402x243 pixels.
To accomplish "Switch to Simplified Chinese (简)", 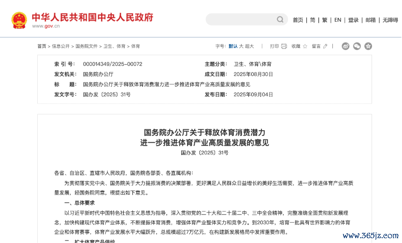I will (x=313, y=20).
